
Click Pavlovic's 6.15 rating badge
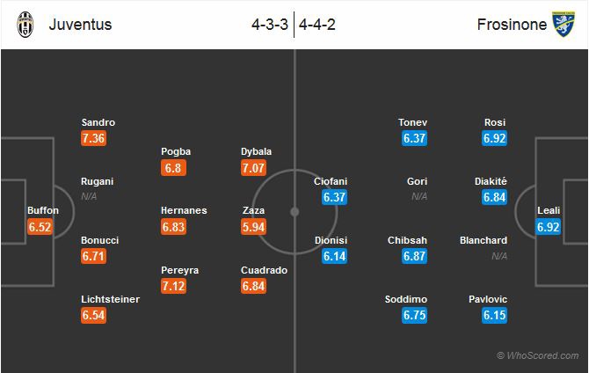point(495,315)
